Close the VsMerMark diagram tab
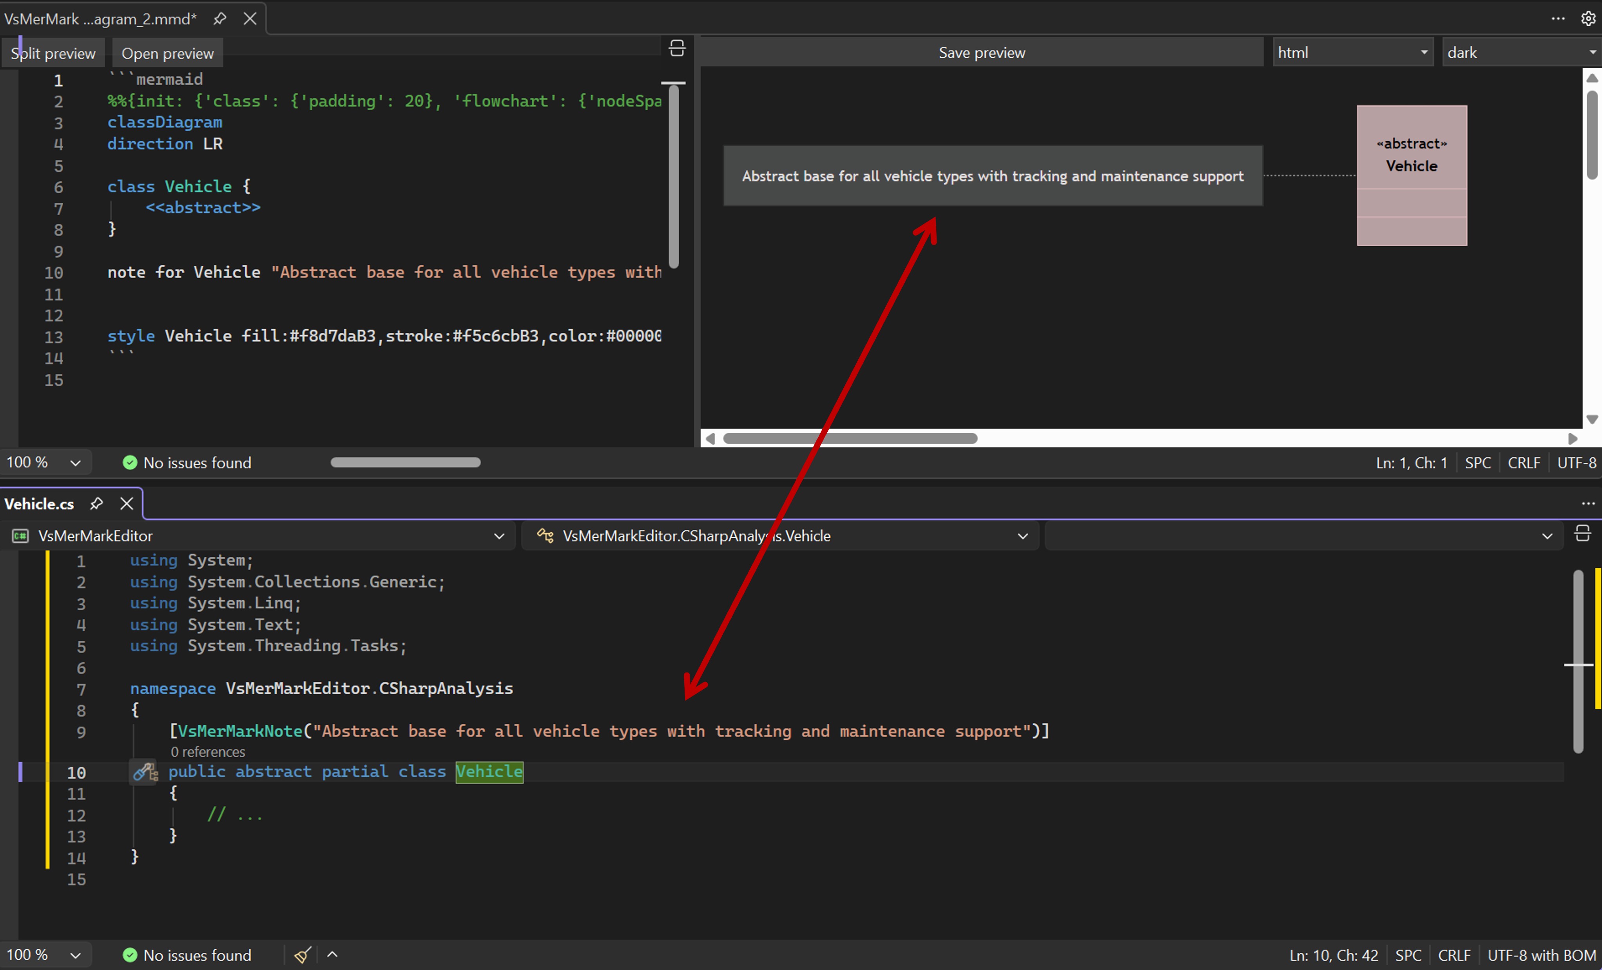The image size is (1602, 970). (x=250, y=19)
